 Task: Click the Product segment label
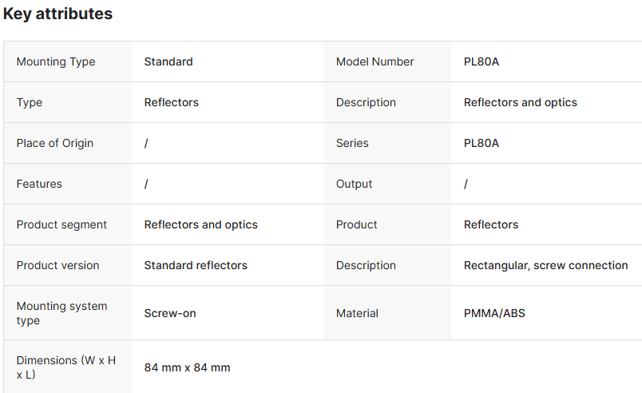click(61, 224)
